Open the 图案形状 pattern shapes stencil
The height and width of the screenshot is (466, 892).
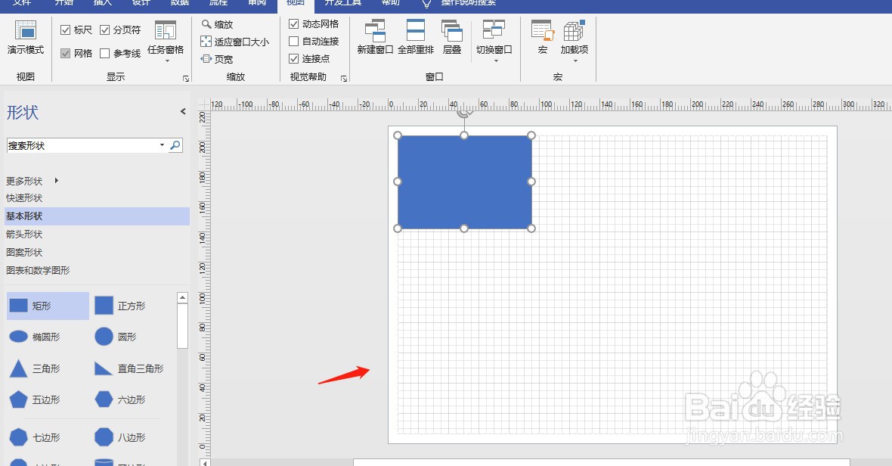[24, 252]
